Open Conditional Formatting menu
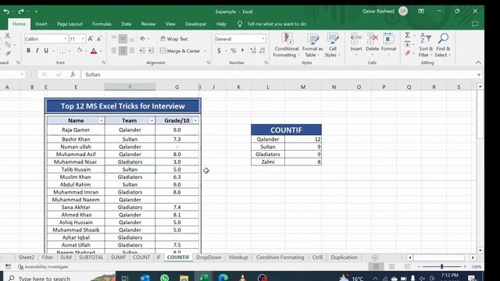The width and height of the screenshot is (500, 281). (287, 45)
